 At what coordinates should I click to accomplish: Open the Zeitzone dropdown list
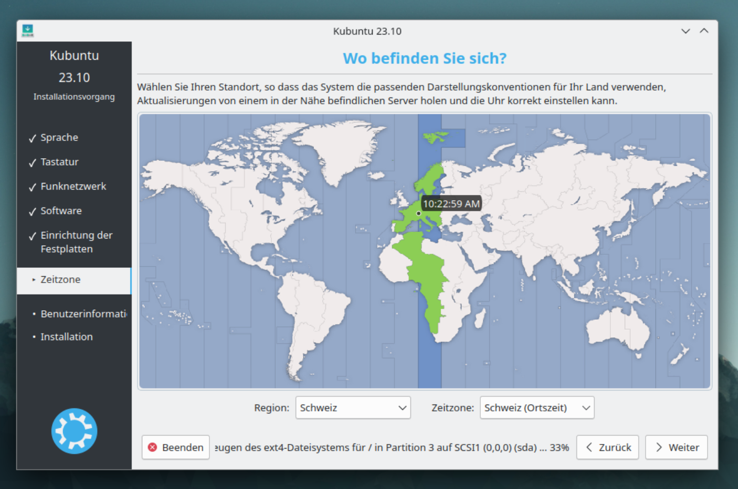tap(536, 408)
